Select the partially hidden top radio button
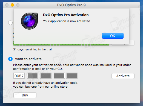Screen dimensions: 143x106 pyautogui.click(x=10, y=23)
